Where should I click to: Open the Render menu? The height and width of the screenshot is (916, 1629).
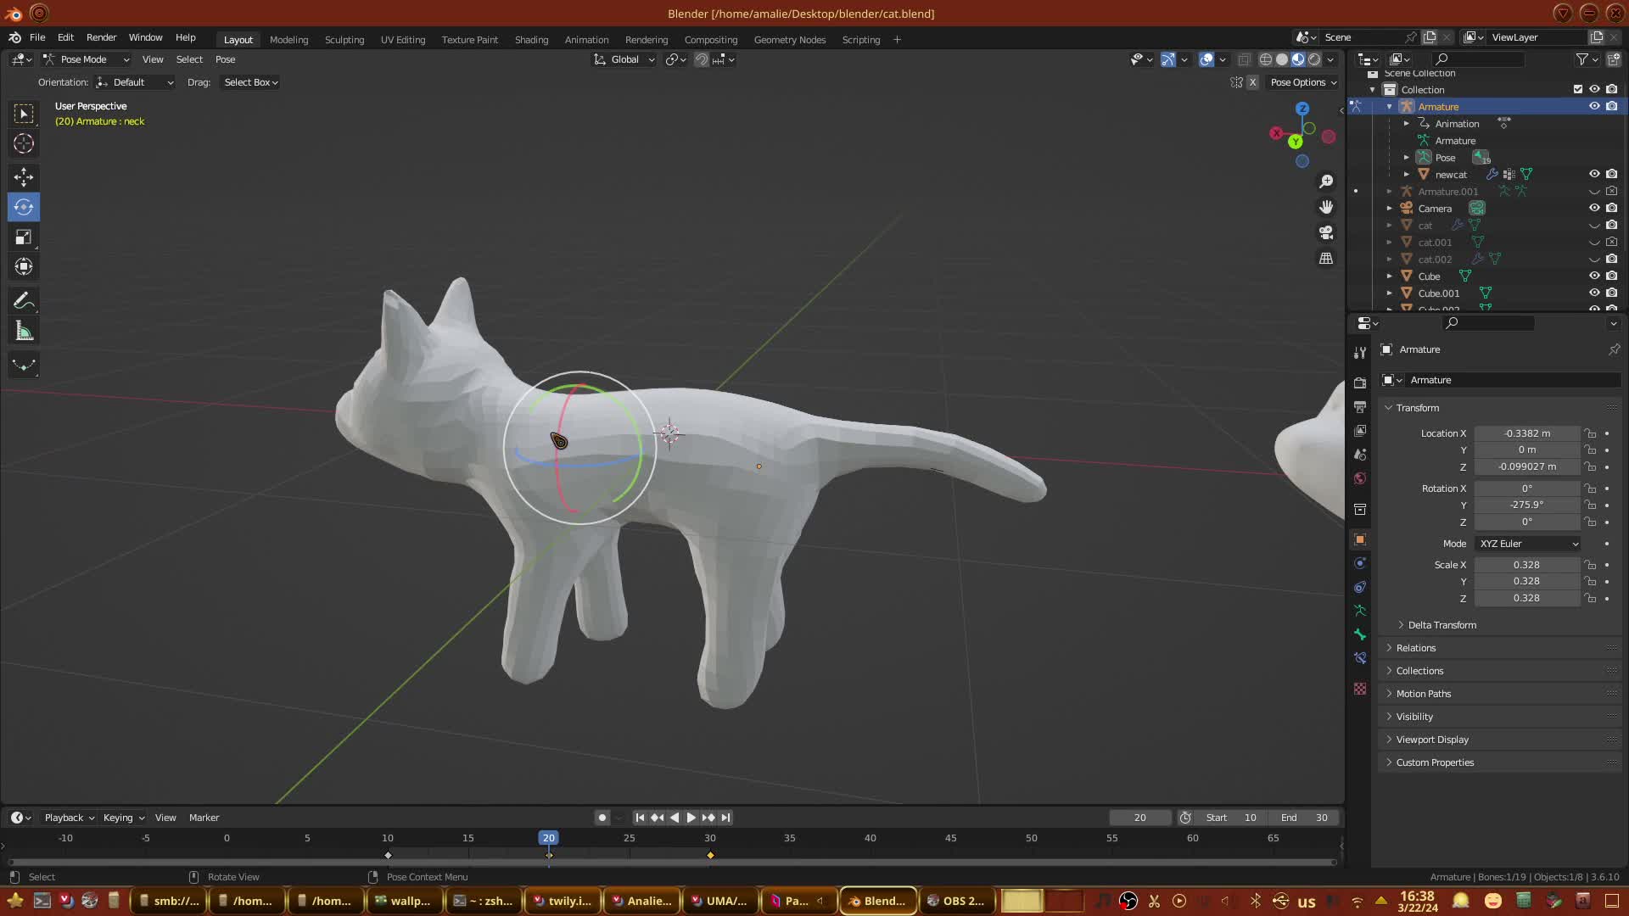pos(101,37)
